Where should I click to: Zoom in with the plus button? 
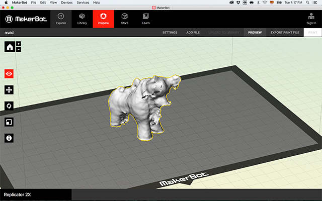pos(19,44)
